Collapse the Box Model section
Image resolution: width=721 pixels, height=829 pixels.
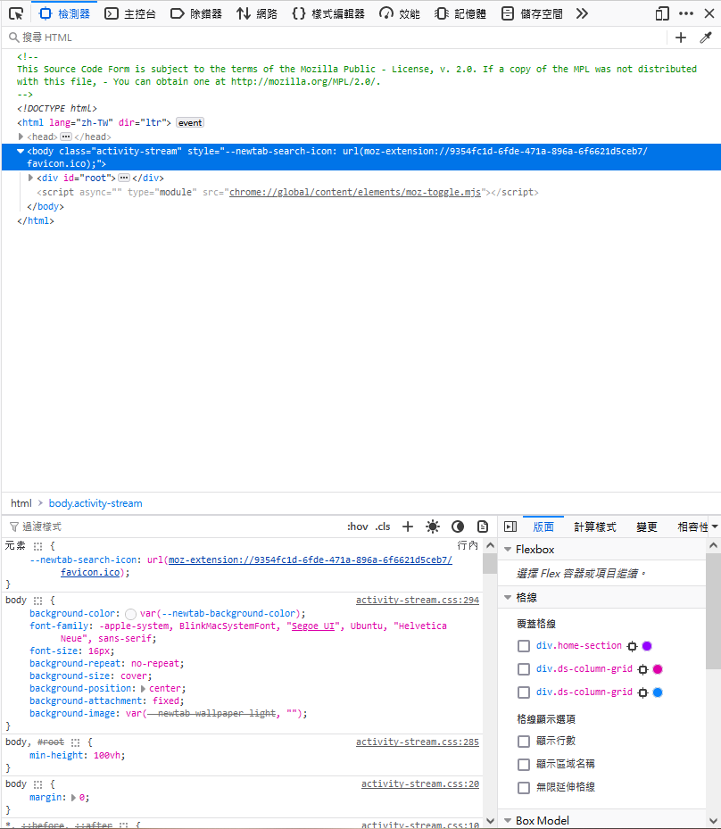coord(508,821)
